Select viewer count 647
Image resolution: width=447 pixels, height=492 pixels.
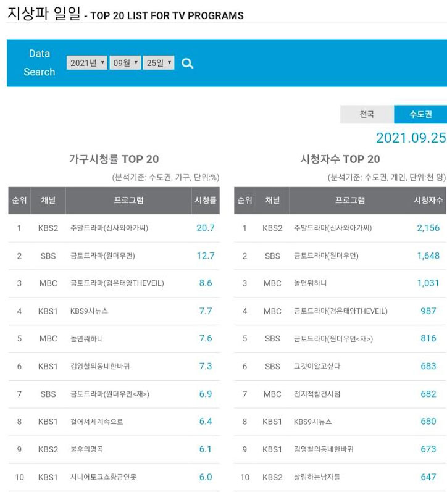point(428,477)
